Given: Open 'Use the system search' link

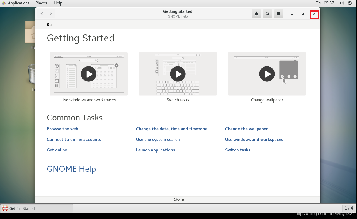Looking at the screenshot, I should coord(158,140).
